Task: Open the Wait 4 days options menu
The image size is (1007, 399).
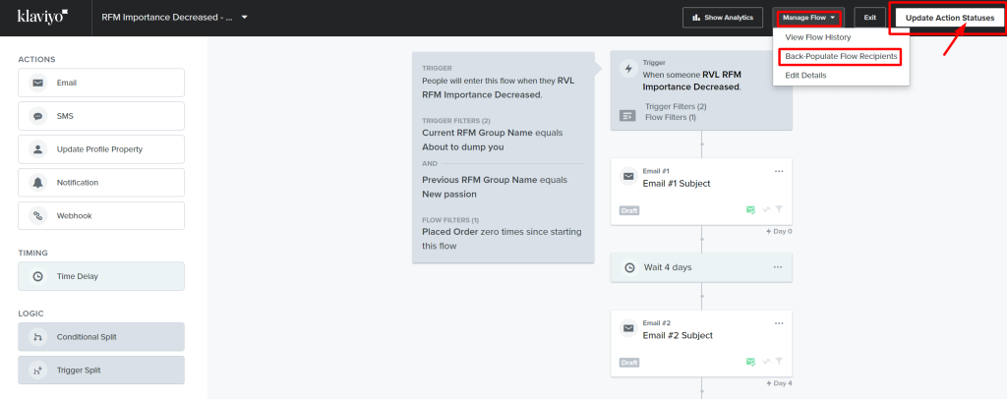Action: point(779,266)
